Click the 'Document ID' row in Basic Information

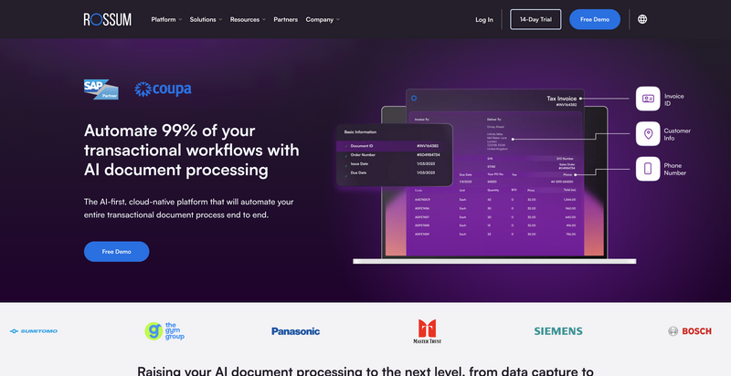[x=395, y=146]
